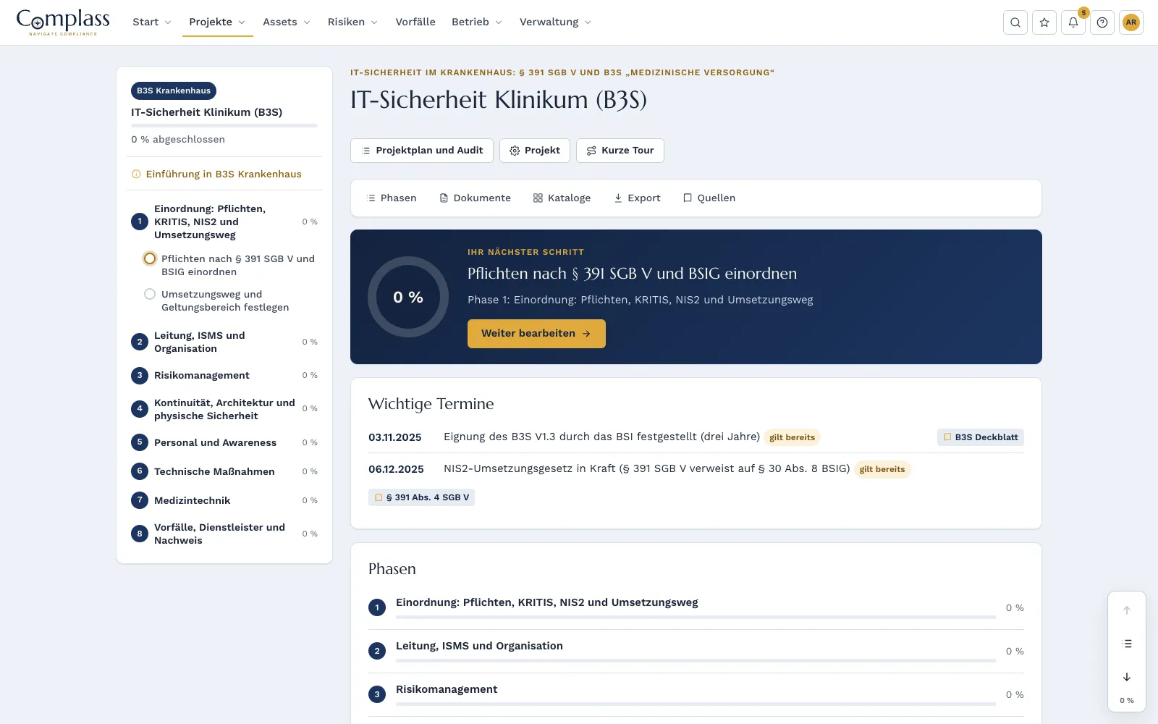Open Personal und Awareness phase in sidebar

pyautogui.click(x=224, y=442)
